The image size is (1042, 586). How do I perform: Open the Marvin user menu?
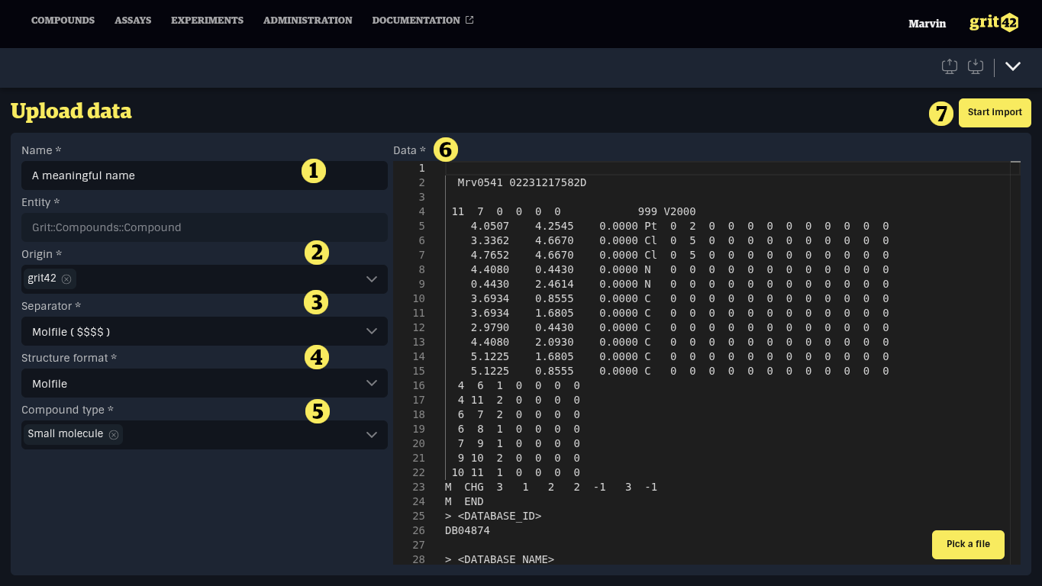[x=927, y=24]
